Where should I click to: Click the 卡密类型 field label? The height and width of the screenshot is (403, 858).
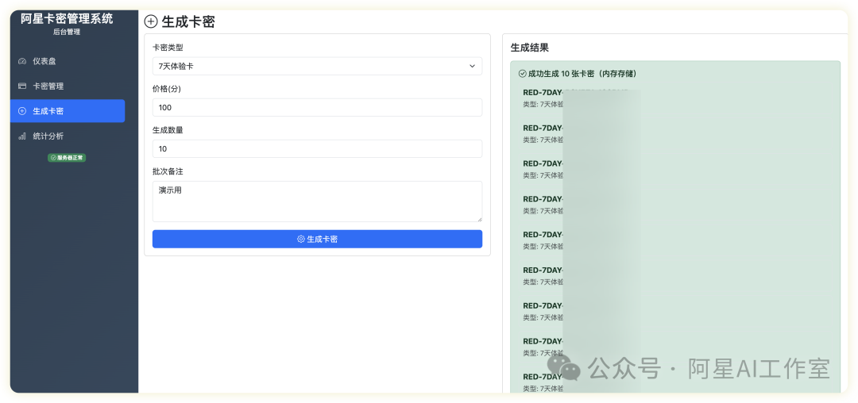pyautogui.click(x=168, y=48)
